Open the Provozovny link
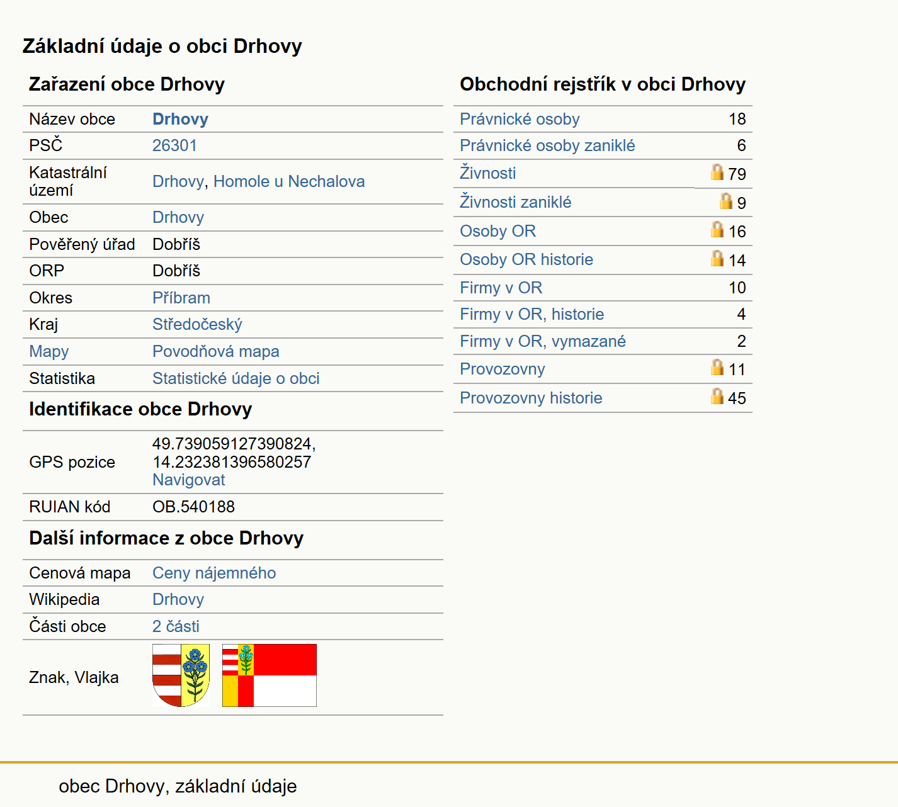 (503, 369)
